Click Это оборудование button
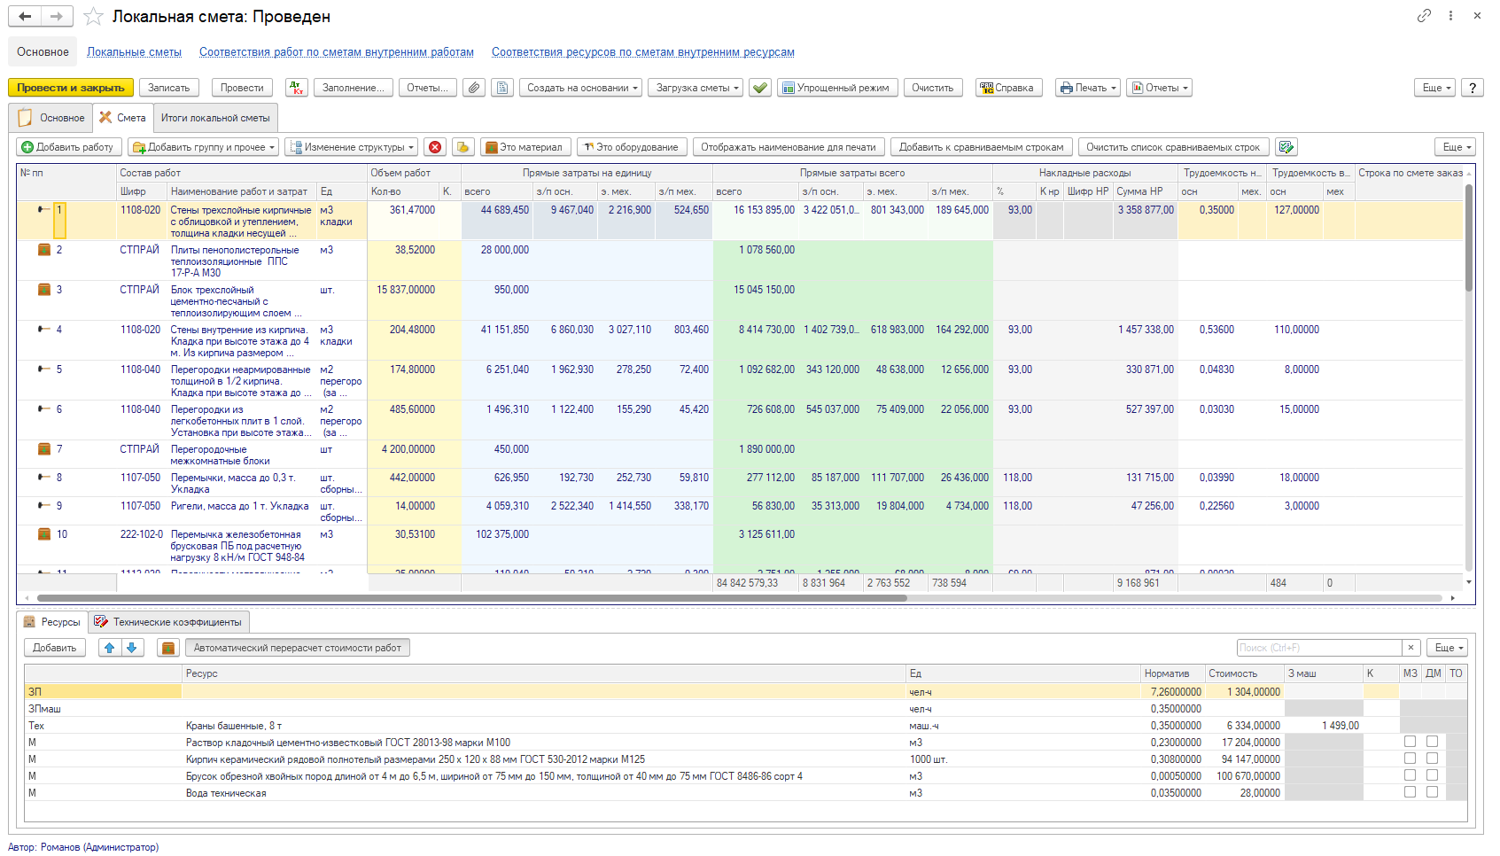The width and height of the screenshot is (1500, 856). click(631, 147)
